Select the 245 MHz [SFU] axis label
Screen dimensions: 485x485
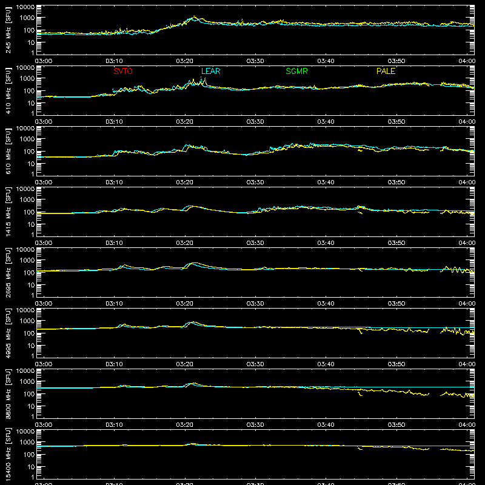point(8,30)
